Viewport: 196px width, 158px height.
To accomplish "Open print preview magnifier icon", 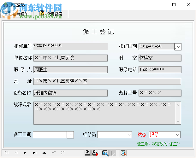I will tap(105, 153).
